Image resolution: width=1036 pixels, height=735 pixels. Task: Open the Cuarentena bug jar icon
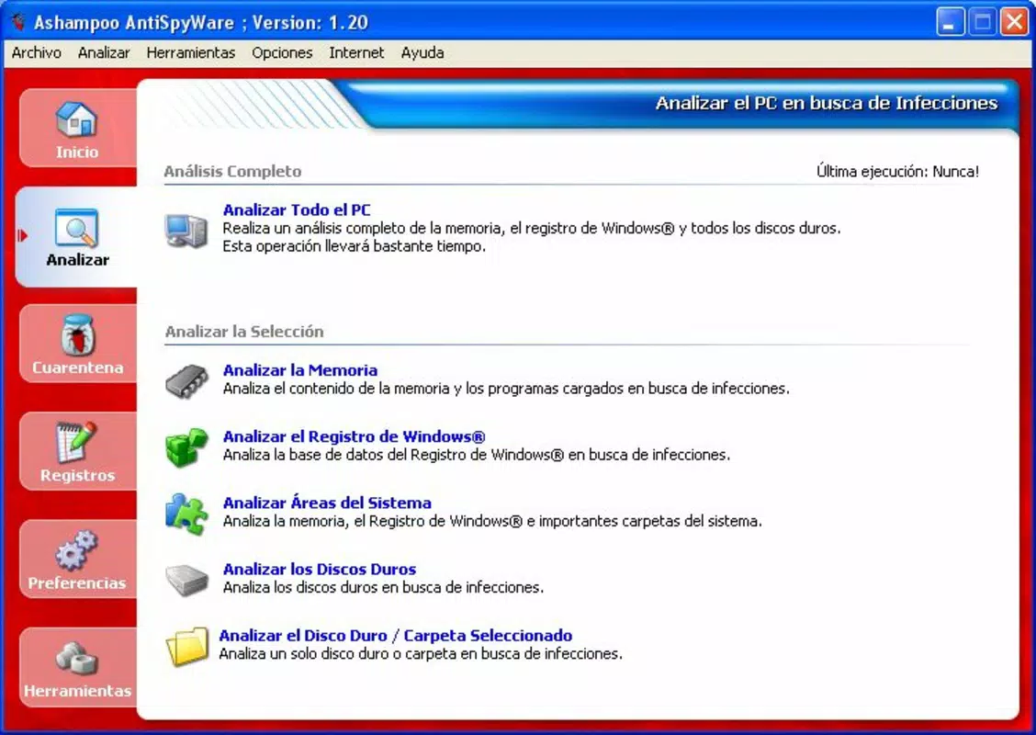[x=77, y=334]
